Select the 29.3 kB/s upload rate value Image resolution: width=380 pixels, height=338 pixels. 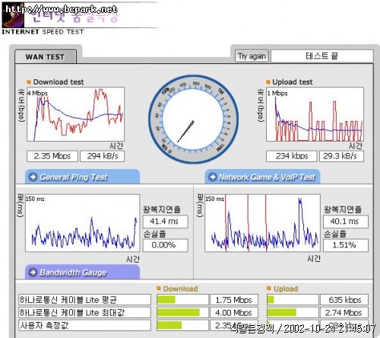[x=341, y=156]
